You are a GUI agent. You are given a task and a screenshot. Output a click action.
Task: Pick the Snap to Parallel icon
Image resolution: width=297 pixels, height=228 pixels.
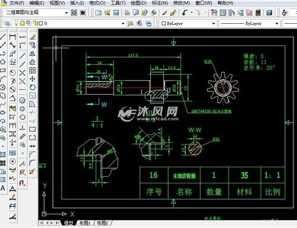[x=23, y=136]
